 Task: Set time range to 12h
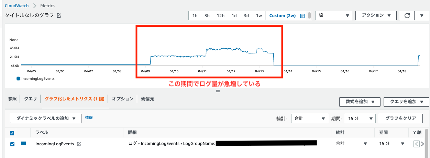[221, 16]
